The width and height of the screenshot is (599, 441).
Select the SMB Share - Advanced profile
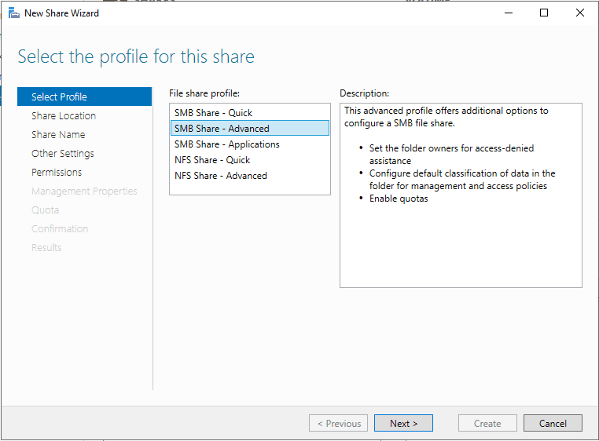coord(222,128)
